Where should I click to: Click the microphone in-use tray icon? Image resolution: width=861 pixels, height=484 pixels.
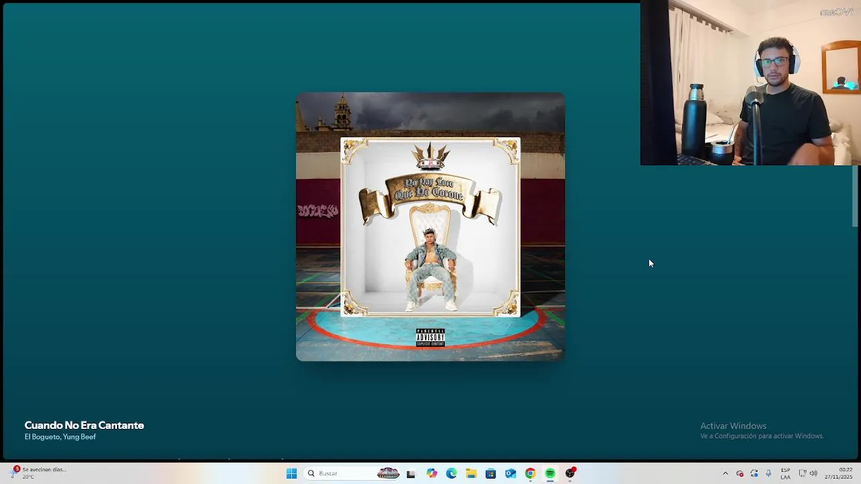tap(768, 473)
